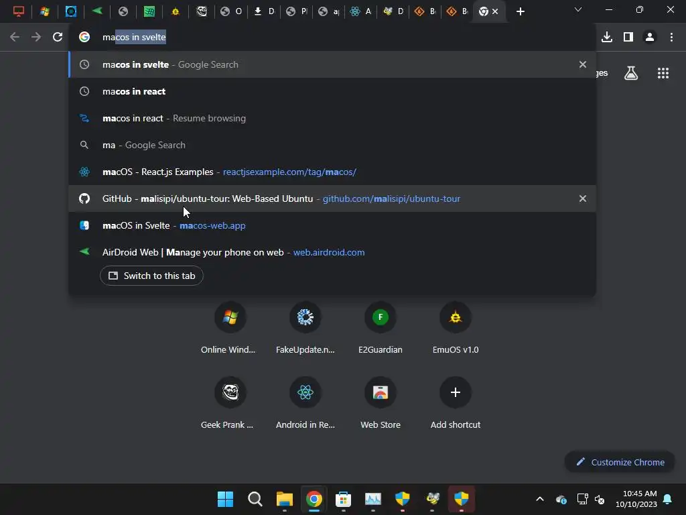Screen dimensions: 686x515
Task: Open the Android in React shortcut tile
Action: click(305, 403)
